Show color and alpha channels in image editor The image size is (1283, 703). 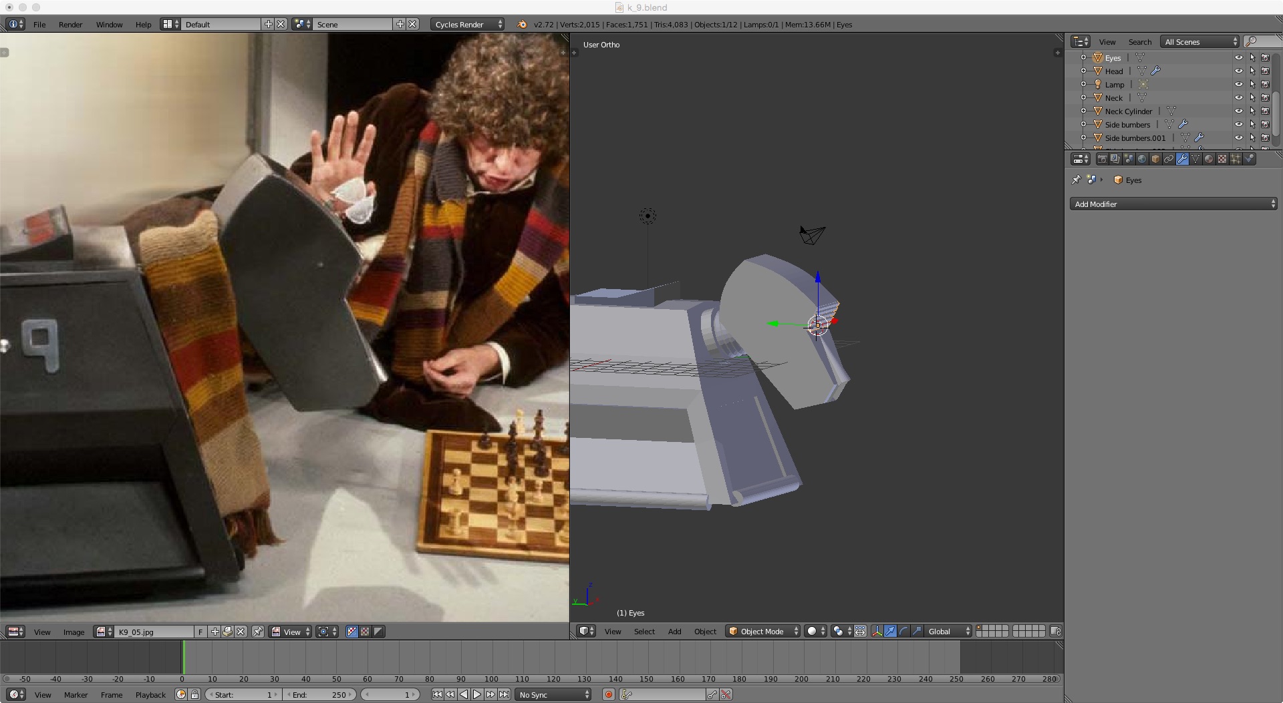(x=352, y=631)
